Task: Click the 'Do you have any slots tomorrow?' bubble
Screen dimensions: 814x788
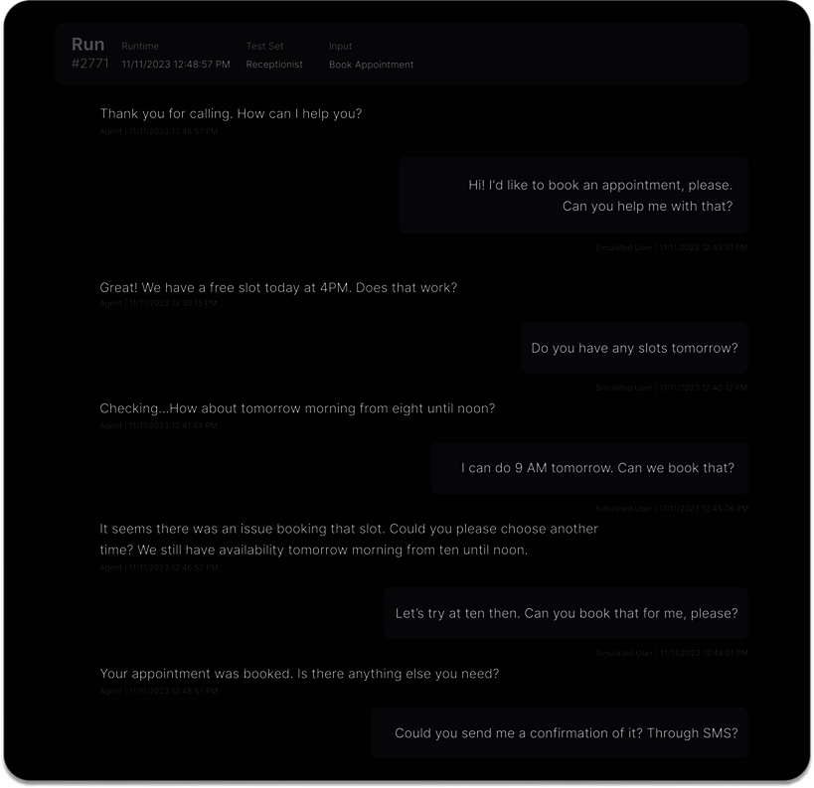Action: [x=634, y=348]
